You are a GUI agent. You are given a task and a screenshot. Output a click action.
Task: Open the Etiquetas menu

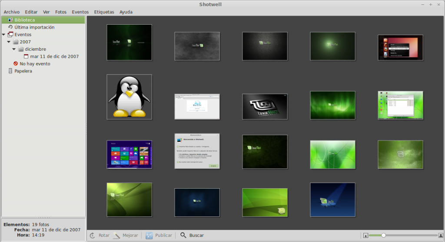click(104, 12)
